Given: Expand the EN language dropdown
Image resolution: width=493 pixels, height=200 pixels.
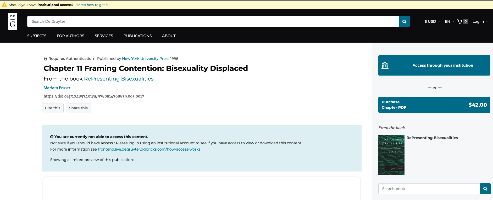Looking at the screenshot, I should [449, 21].
